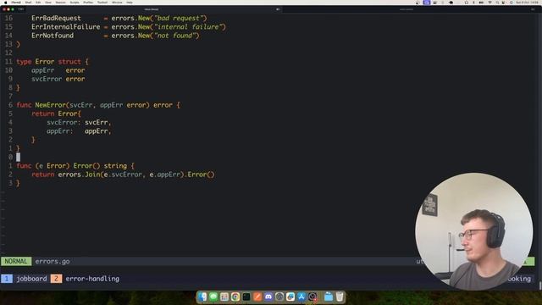Image resolution: width=542 pixels, height=305 pixels.
Task: Click the Wi-Fi status icon in menu bar
Action: coord(489,3)
